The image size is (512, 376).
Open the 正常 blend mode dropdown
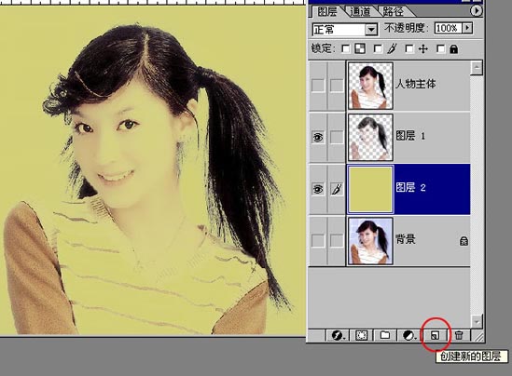click(x=371, y=30)
